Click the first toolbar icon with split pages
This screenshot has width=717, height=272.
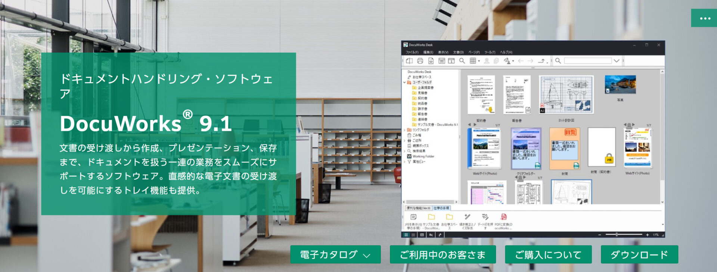[409, 61]
